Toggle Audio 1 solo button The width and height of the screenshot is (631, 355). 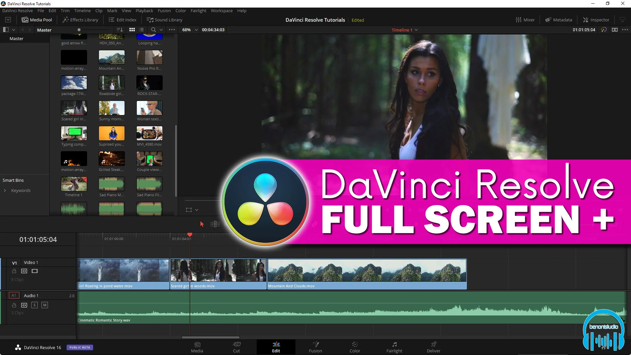34,305
